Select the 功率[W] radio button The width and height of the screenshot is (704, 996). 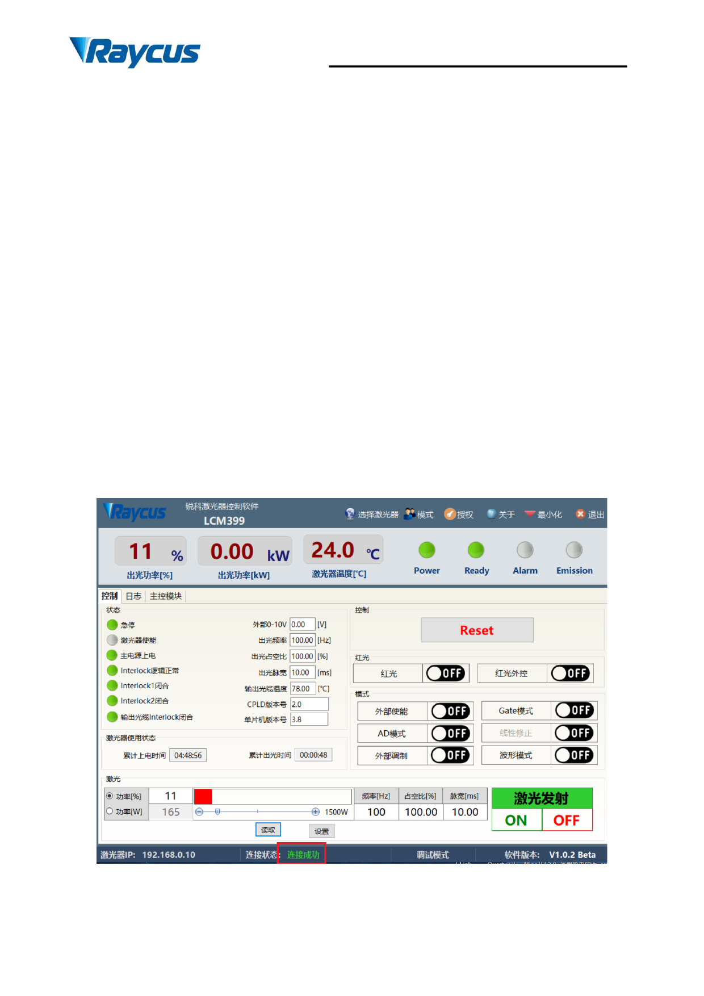point(110,811)
